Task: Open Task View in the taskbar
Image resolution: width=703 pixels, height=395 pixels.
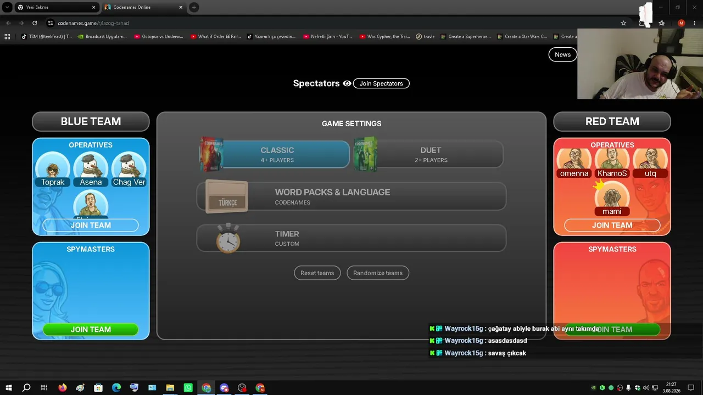Action: (x=44, y=388)
